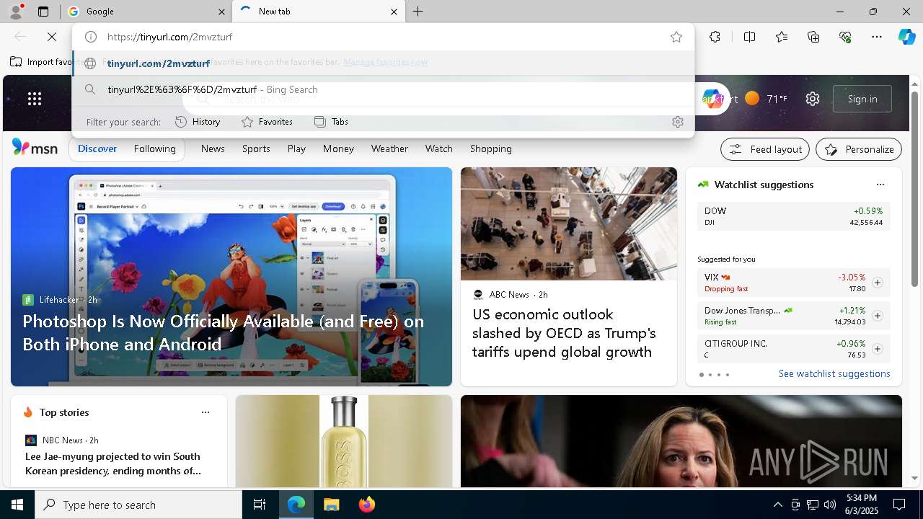Open the Weather menu item
Image resolution: width=923 pixels, height=519 pixels.
(389, 148)
